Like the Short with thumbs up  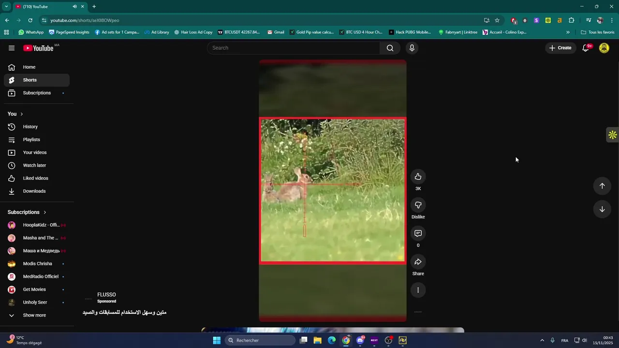418,176
